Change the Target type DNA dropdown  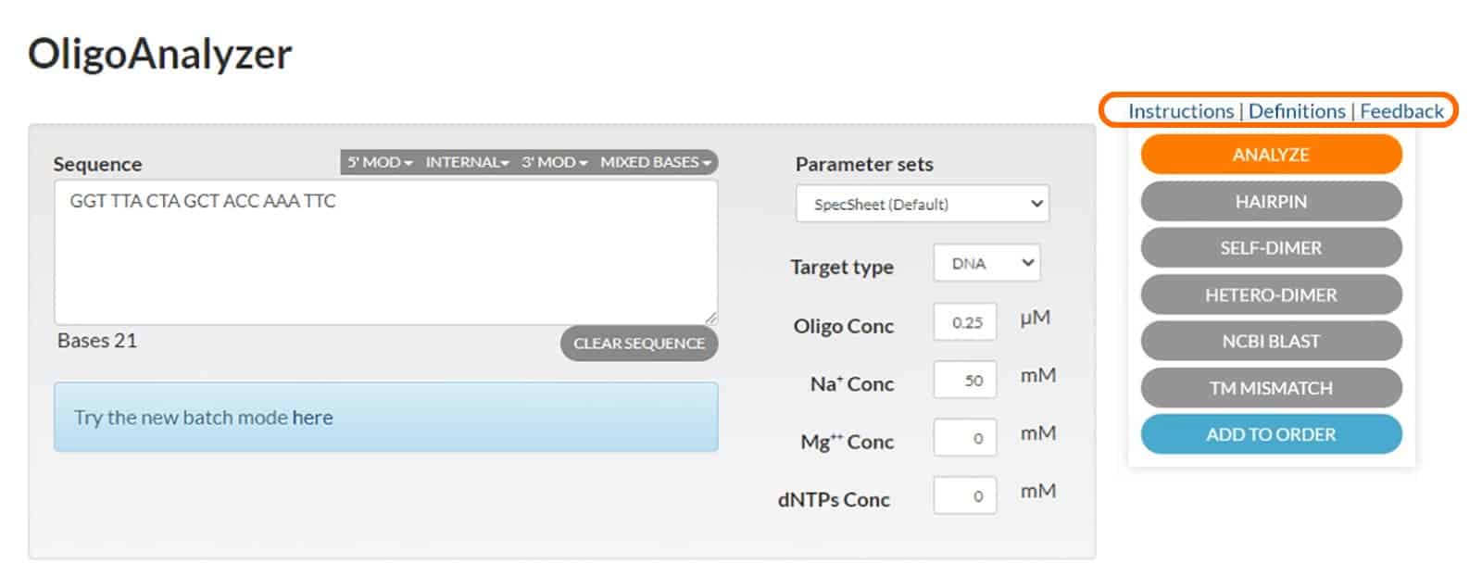click(986, 264)
